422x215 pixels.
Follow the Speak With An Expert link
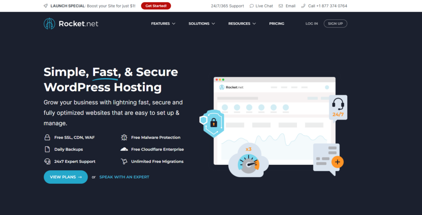pos(124,177)
